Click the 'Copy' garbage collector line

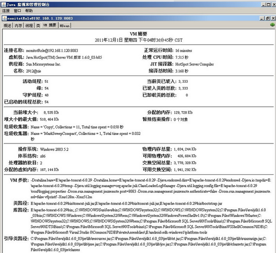tap(77, 127)
